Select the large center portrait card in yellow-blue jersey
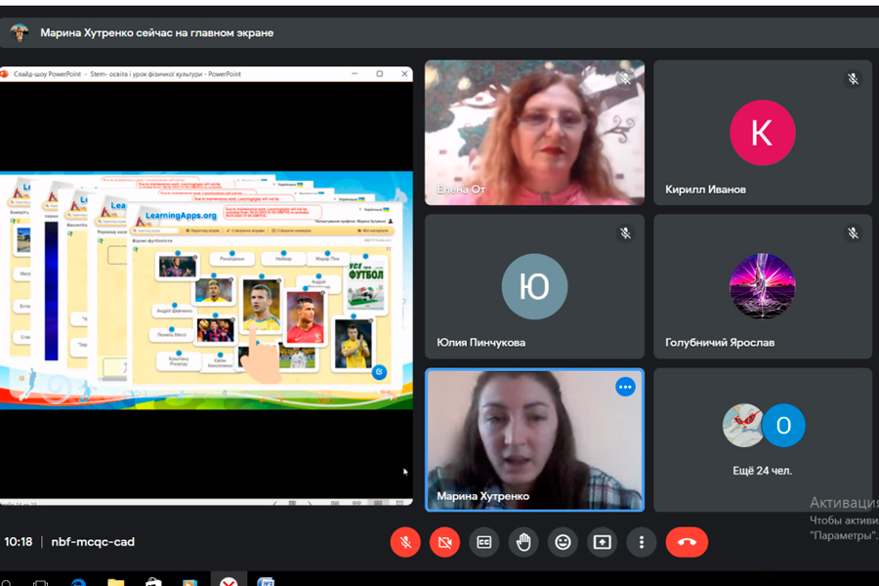Viewport: 879px width, 586px height. point(261,305)
